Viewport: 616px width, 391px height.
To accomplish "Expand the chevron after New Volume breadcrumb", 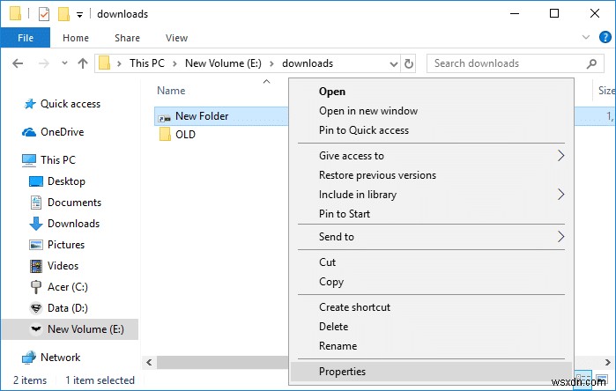I will (271, 63).
